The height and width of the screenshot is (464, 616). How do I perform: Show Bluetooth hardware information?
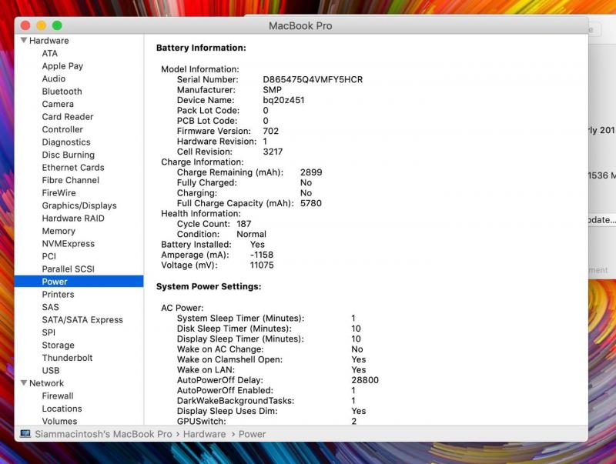click(62, 92)
